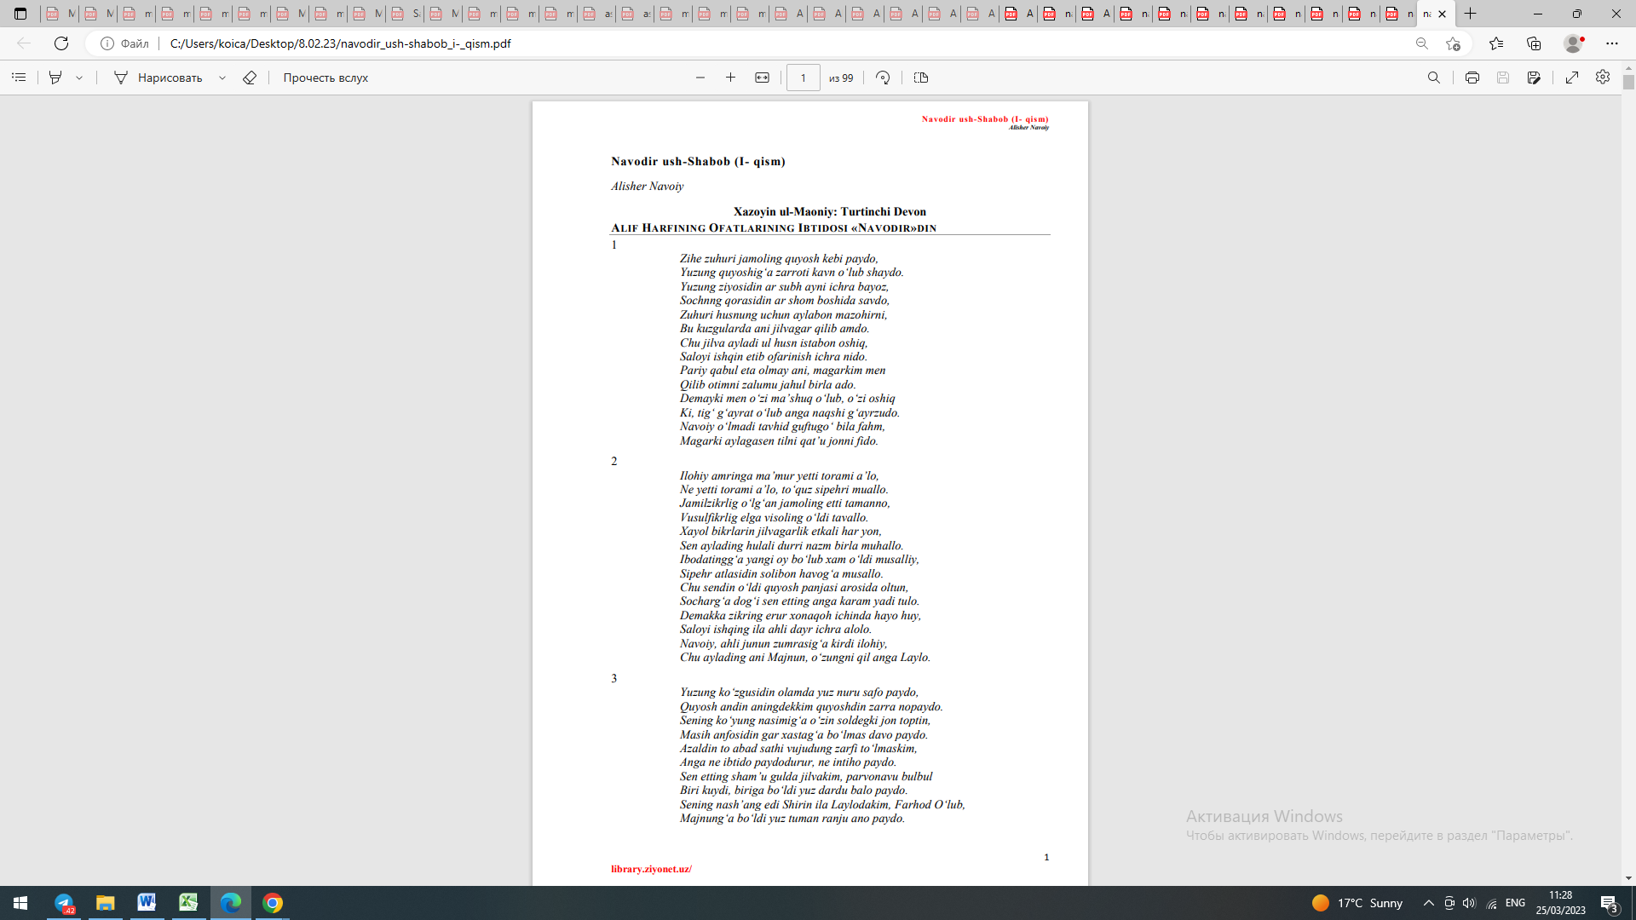Open the draw tool options dropdown
The height and width of the screenshot is (920, 1636).
click(x=222, y=78)
